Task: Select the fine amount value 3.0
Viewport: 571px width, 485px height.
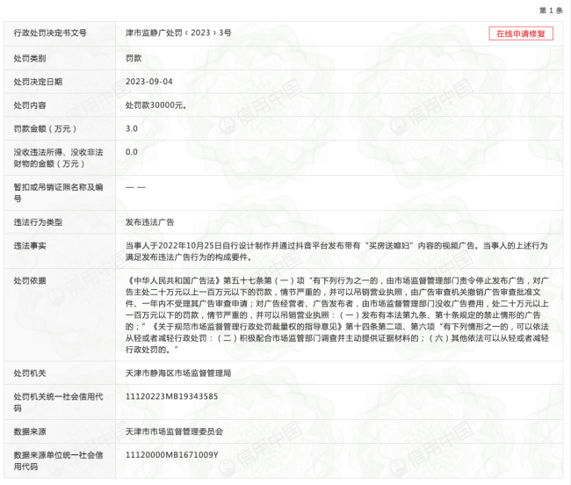Action: (132, 128)
